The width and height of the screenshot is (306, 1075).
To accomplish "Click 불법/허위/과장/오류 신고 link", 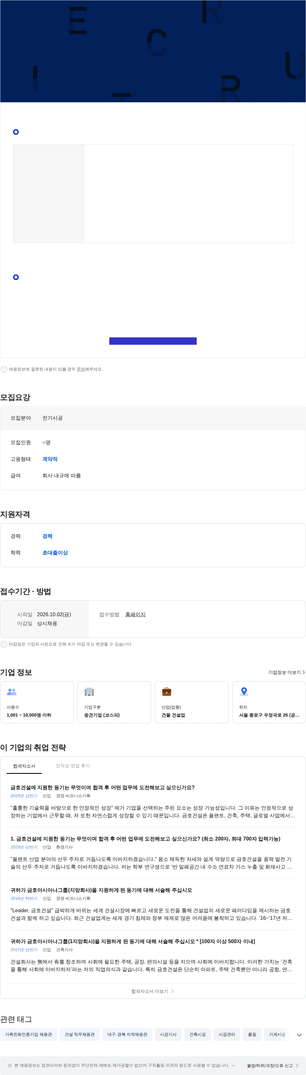I will [x=273, y=1065].
